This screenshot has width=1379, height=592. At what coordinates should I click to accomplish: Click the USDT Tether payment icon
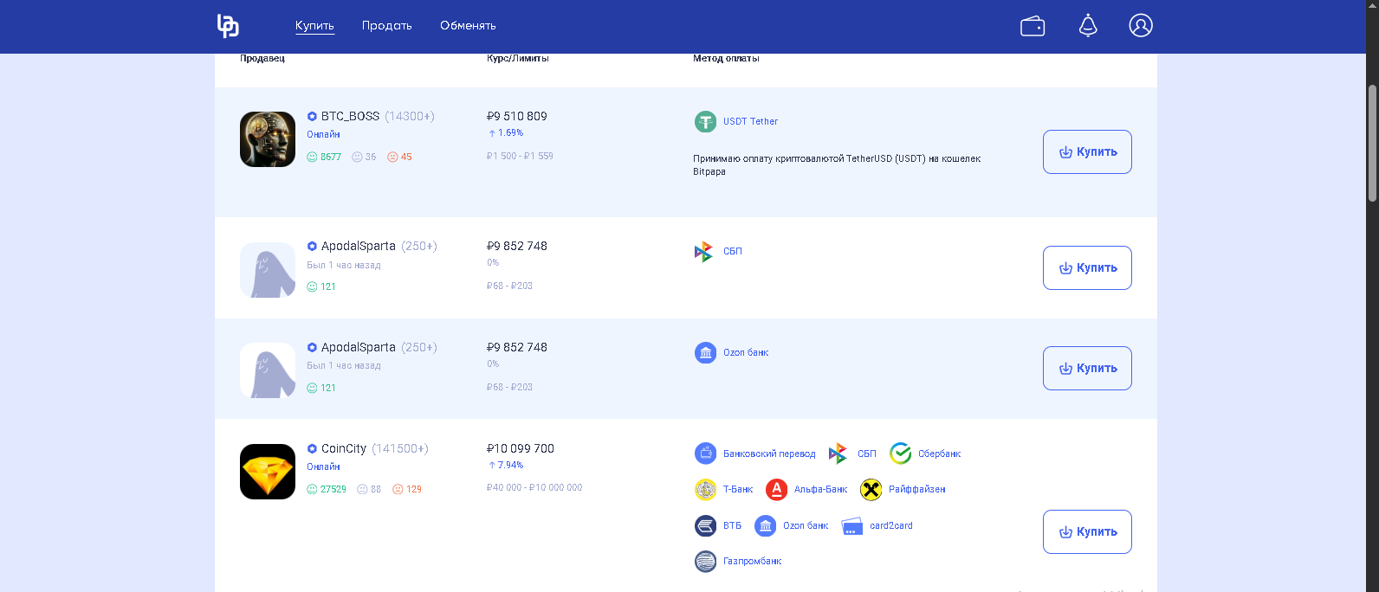click(x=705, y=122)
